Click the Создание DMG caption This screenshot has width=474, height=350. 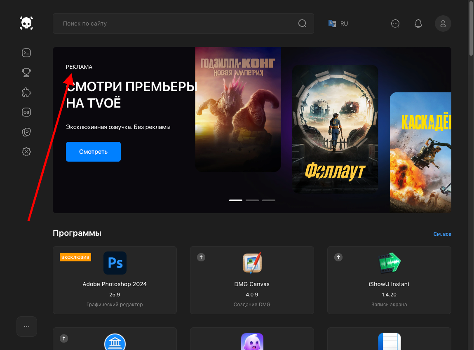coord(252,305)
